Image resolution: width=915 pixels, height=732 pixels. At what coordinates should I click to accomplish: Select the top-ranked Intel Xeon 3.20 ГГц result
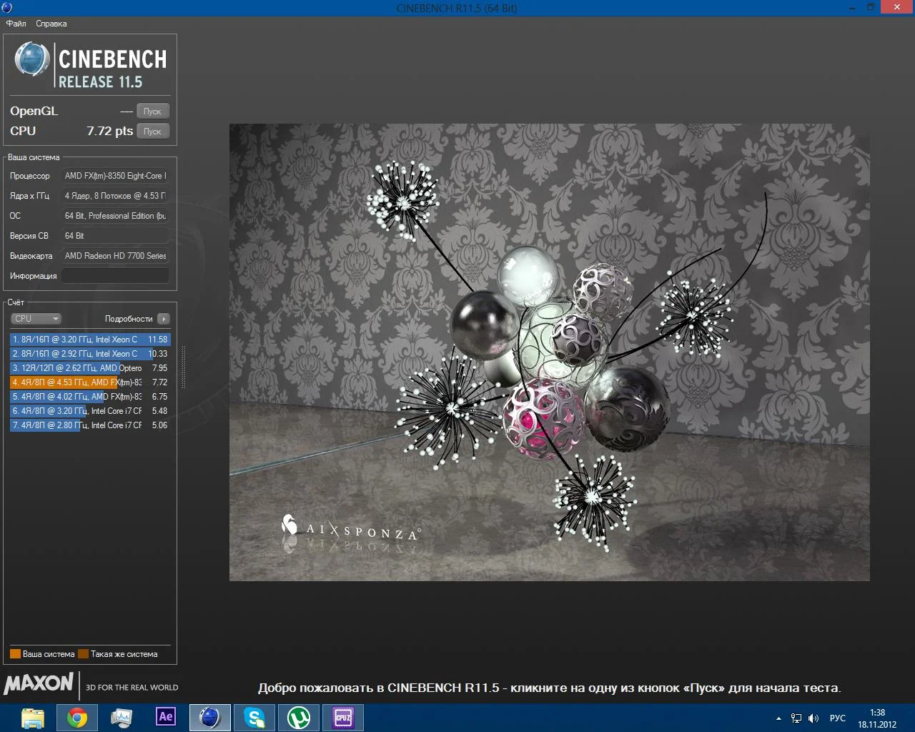[x=89, y=340]
